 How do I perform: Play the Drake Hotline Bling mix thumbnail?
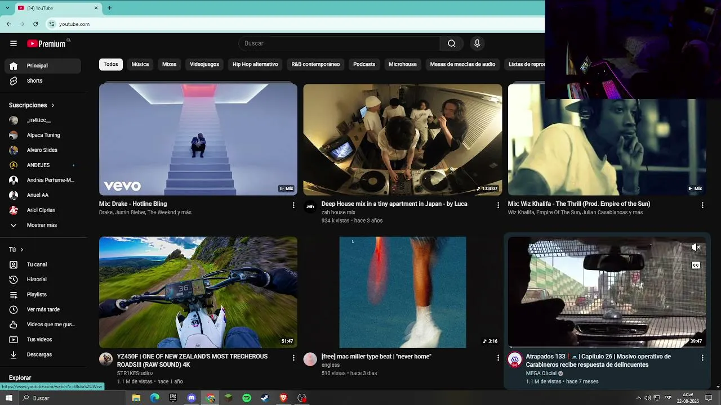coord(198,139)
